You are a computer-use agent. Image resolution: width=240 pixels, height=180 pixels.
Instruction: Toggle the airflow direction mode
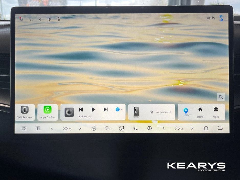click(122, 128)
